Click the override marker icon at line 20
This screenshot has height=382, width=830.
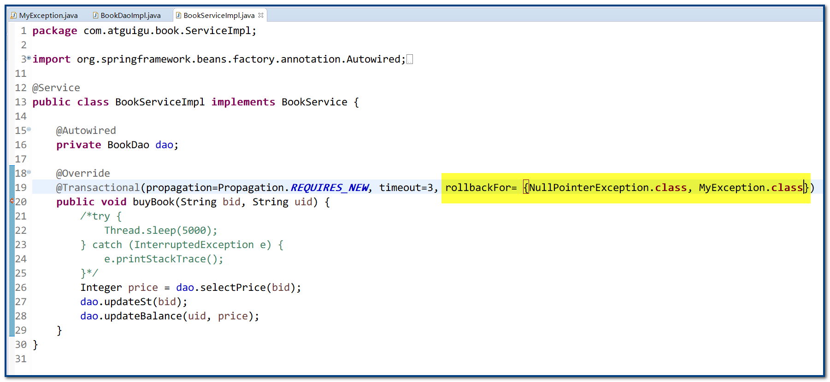tap(12, 202)
